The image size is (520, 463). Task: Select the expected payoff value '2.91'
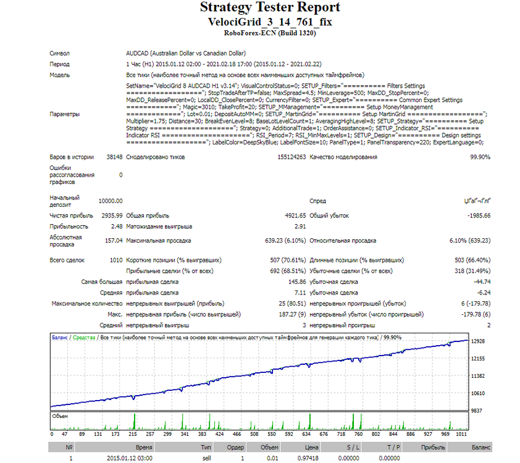300,227
